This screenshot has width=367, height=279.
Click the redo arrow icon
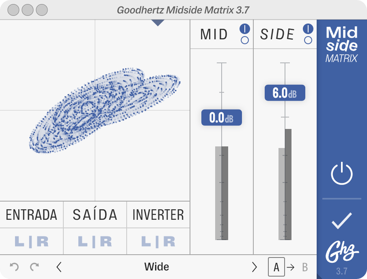click(35, 267)
